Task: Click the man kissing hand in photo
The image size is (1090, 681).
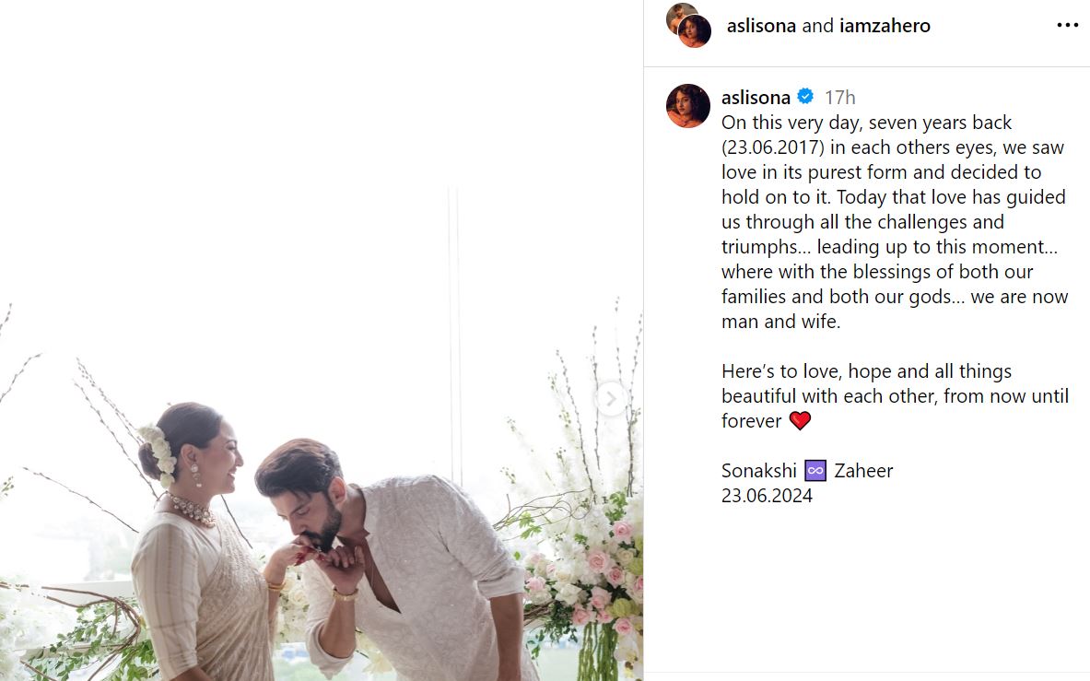Action: pyautogui.click(x=306, y=498)
